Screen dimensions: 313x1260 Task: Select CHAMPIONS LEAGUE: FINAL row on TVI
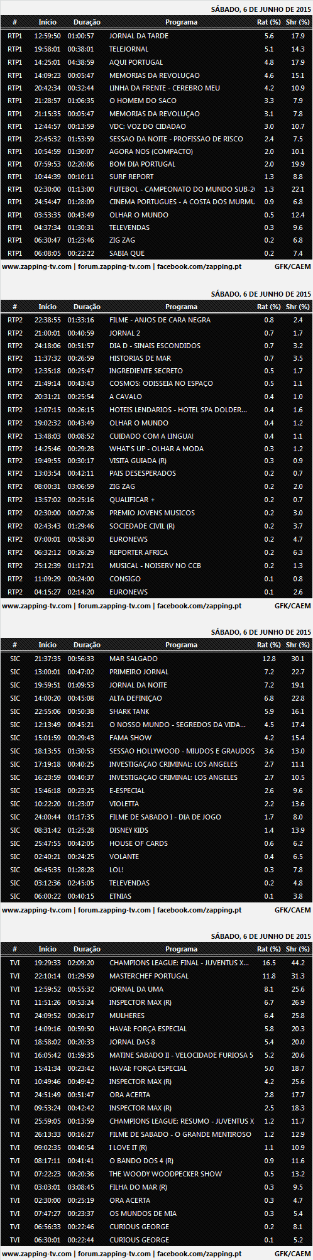point(156,963)
